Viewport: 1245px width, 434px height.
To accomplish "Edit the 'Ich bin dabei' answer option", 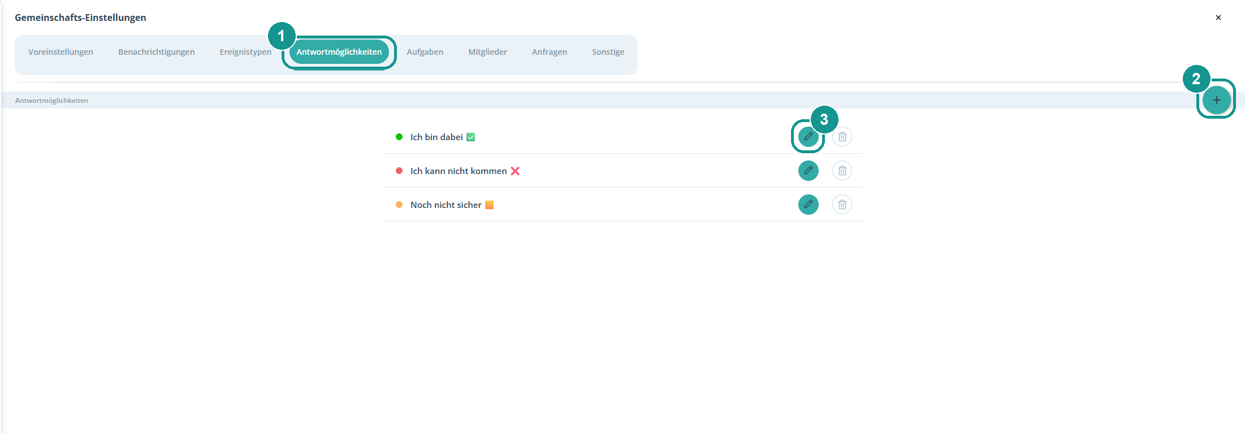I will point(808,137).
